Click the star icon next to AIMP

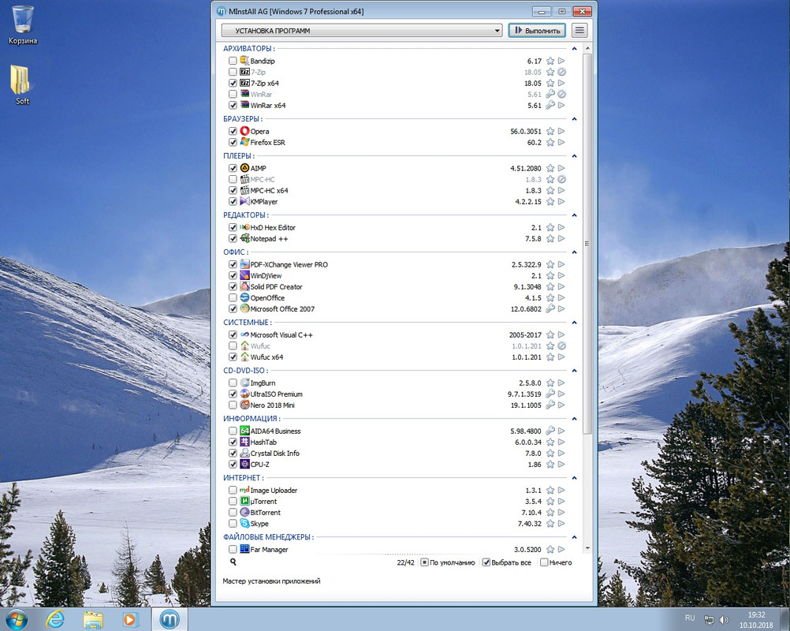click(550, 168)
